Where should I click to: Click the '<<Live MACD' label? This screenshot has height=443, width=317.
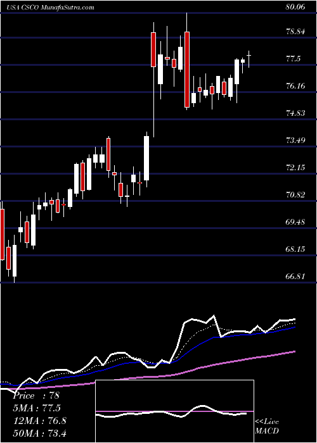[267, 427]
